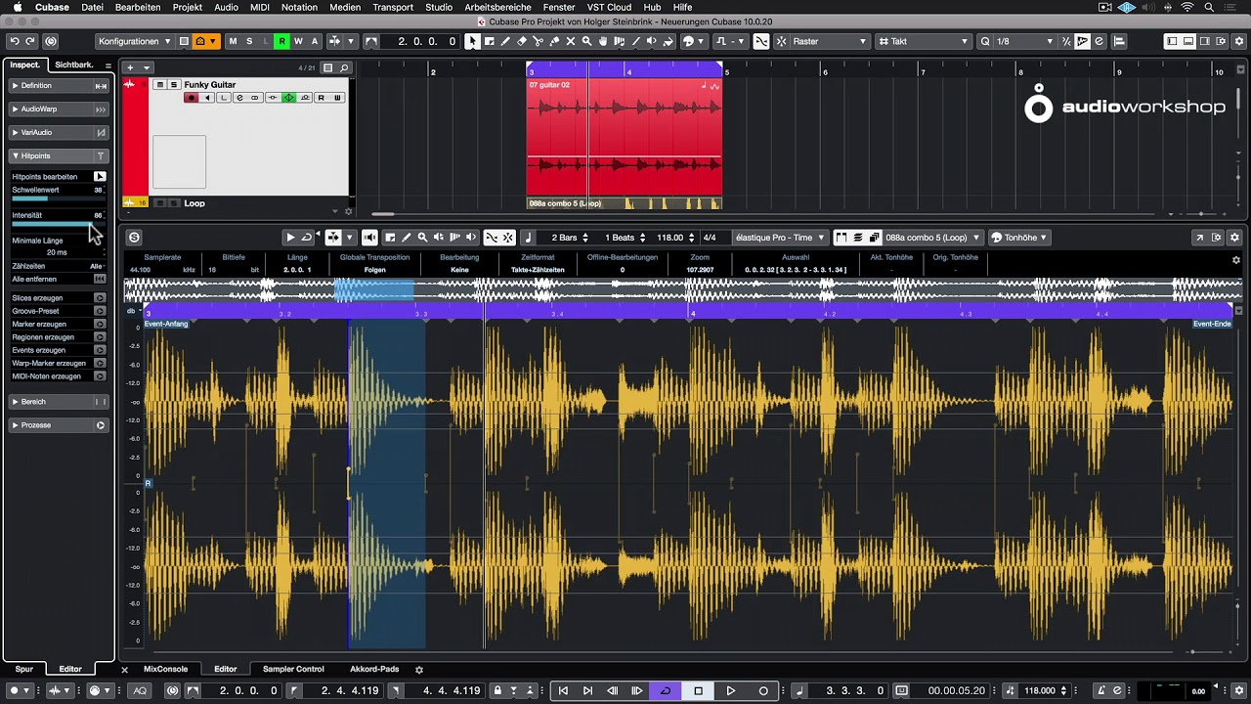Toggle the transport cycle loop button

[666, 691]
